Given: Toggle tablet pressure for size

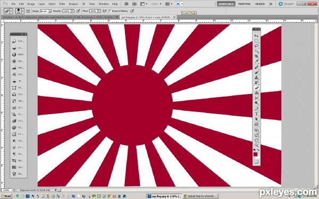Looking at the screenshot, I should [132, 11].
